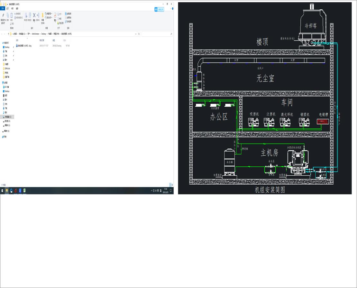Click the red taskbar application icon

pos(16,191)
